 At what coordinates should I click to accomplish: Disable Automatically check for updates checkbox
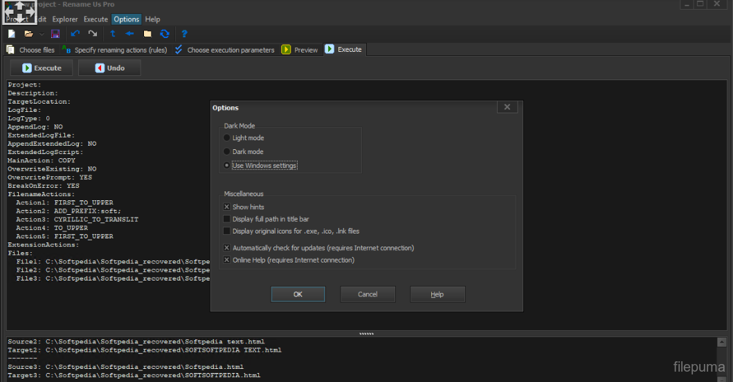click(227, 248)
